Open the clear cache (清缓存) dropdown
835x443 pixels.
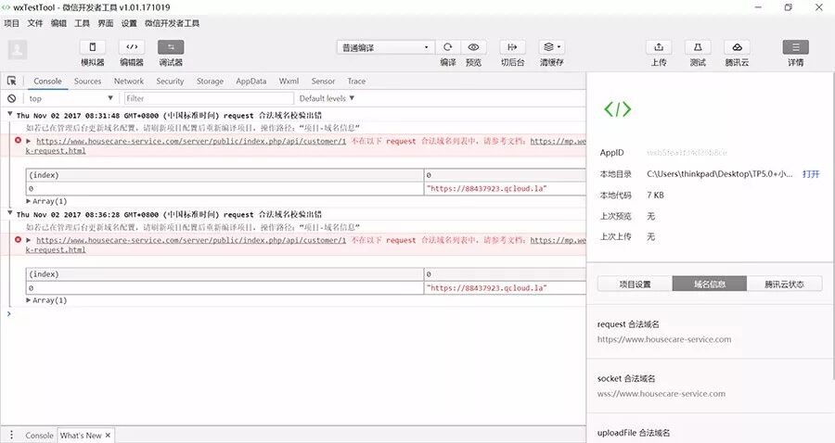tap(552, 46)
